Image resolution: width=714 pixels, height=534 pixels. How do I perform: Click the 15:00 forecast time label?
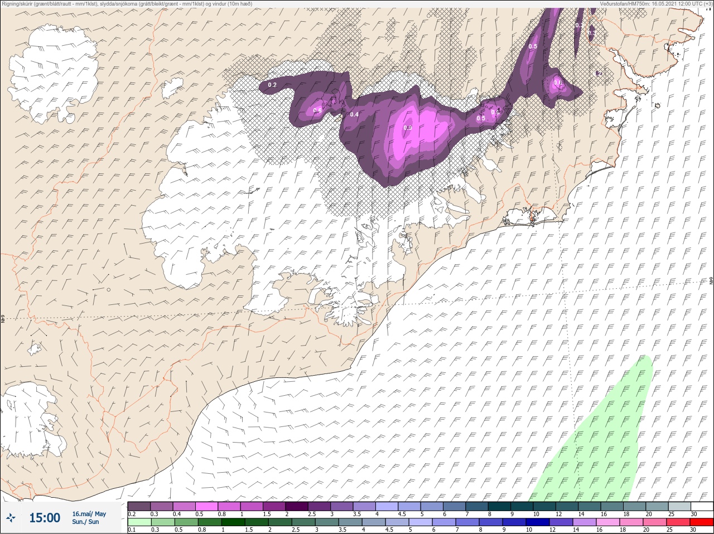click(45, 518)
